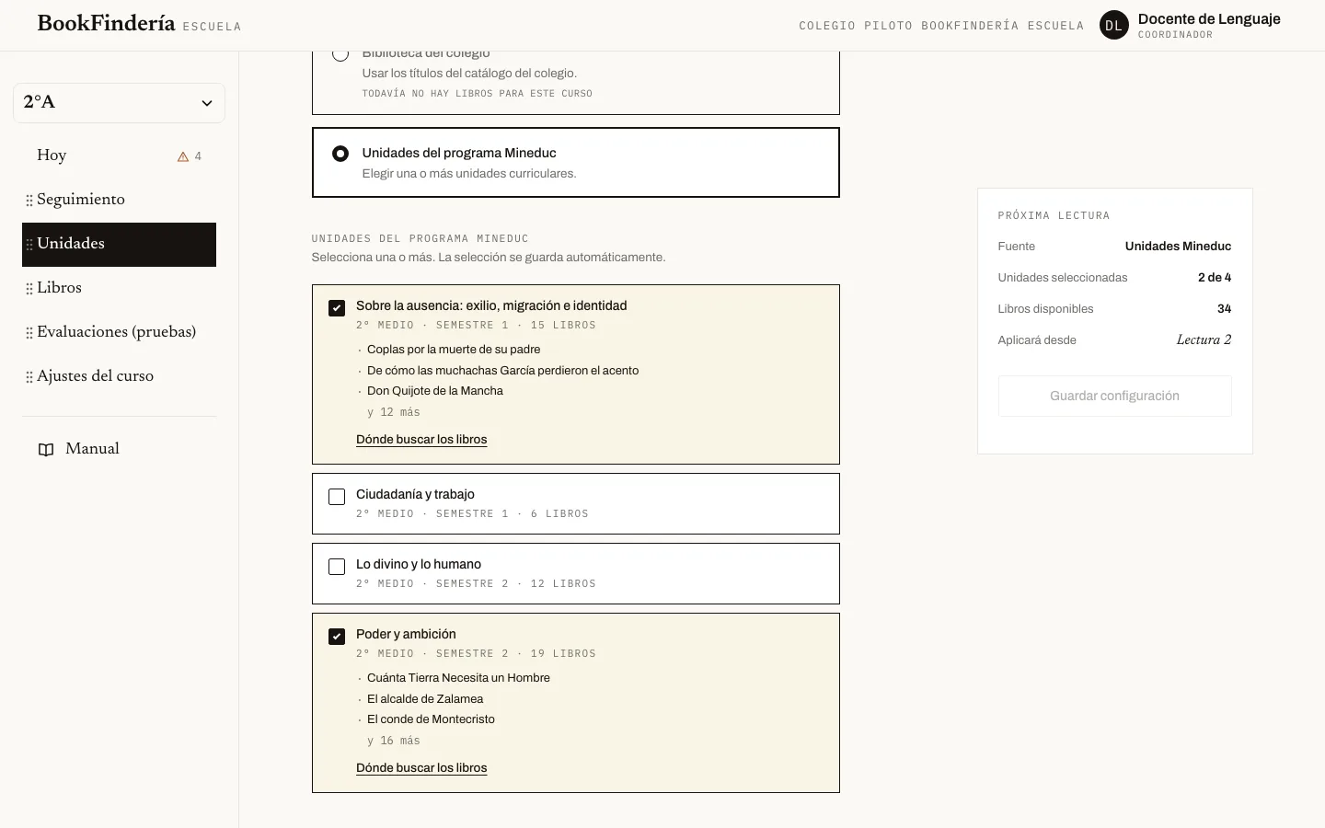
Task: Click El alcalde de Zalamea title
Action: pos(425,699)
